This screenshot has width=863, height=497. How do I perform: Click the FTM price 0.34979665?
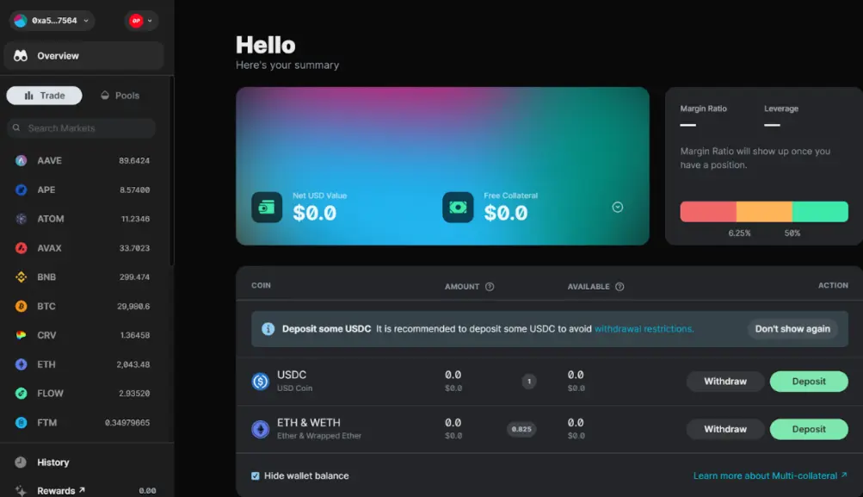127,423
